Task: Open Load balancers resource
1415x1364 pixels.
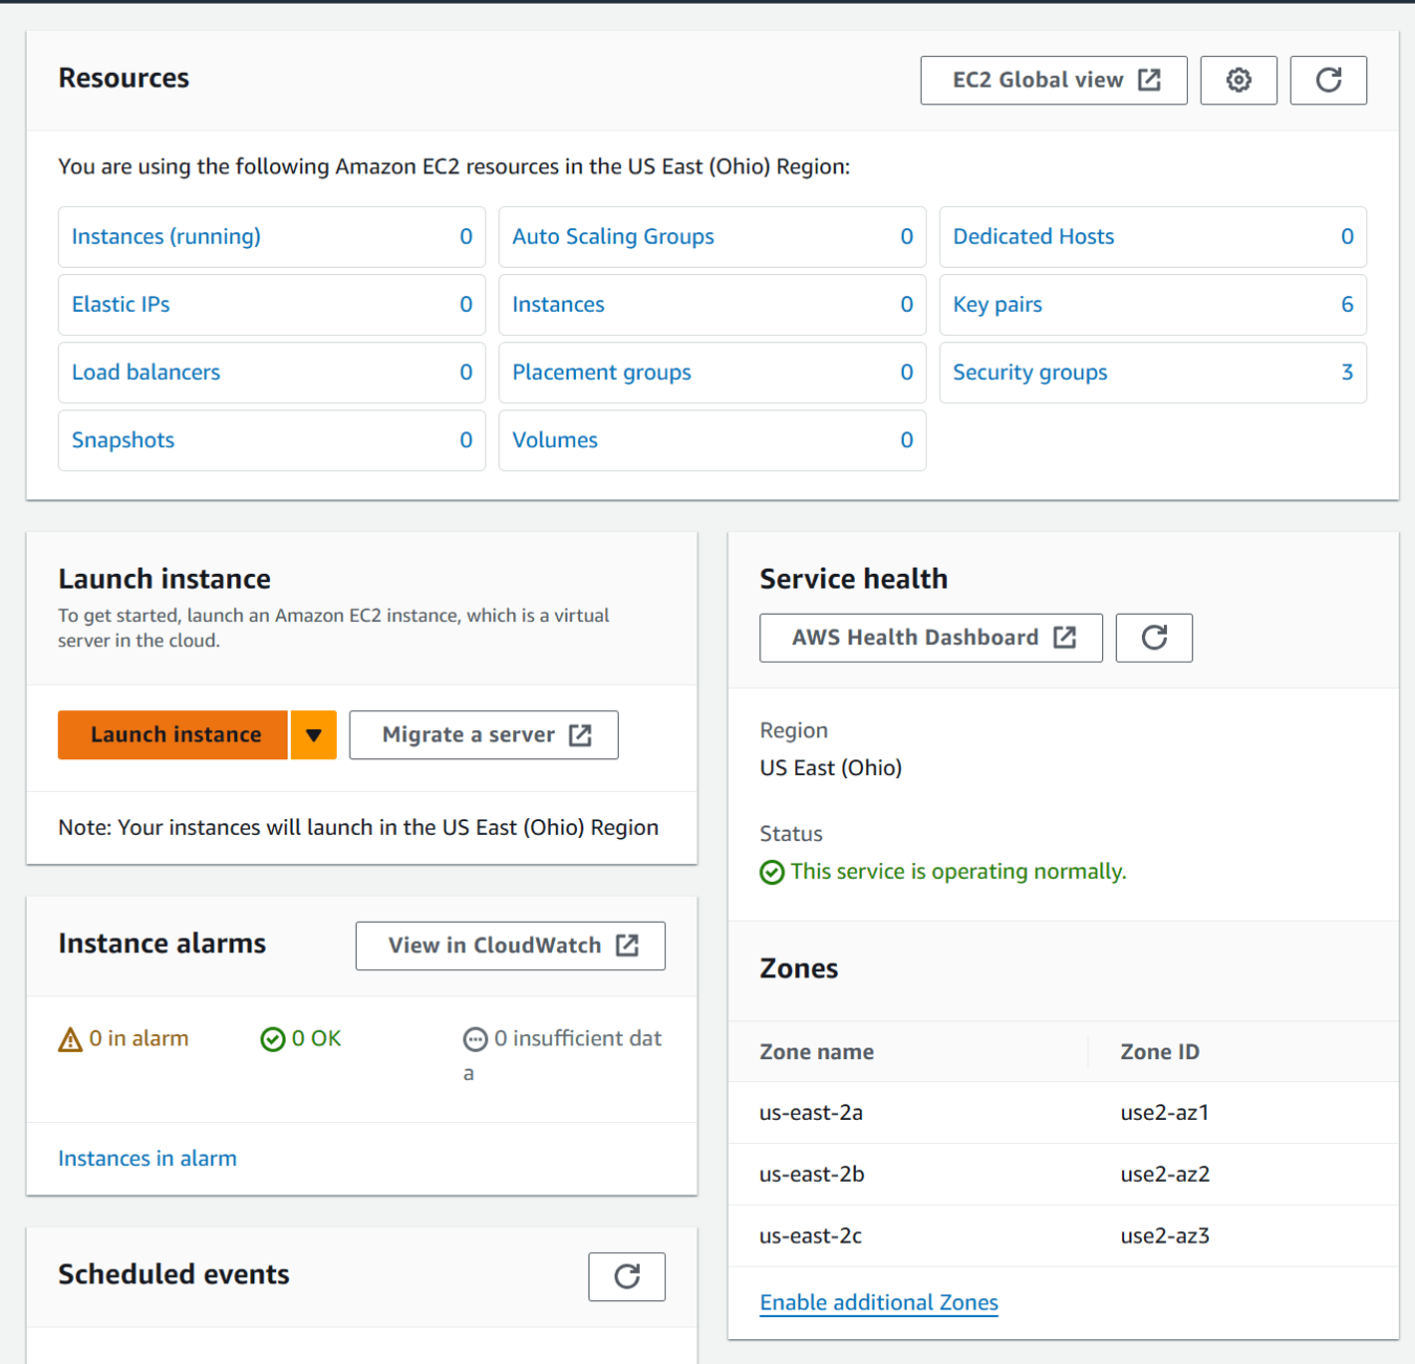Action: tap(272, 373)
